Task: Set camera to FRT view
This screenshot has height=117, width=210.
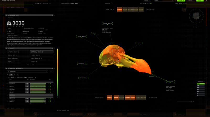Action: tap(201, 89)
